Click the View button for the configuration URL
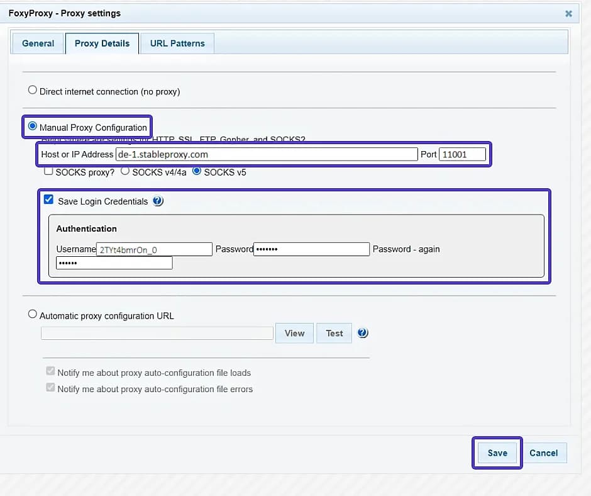The height and width of the screenshot is (496, 591). (294, 332)
